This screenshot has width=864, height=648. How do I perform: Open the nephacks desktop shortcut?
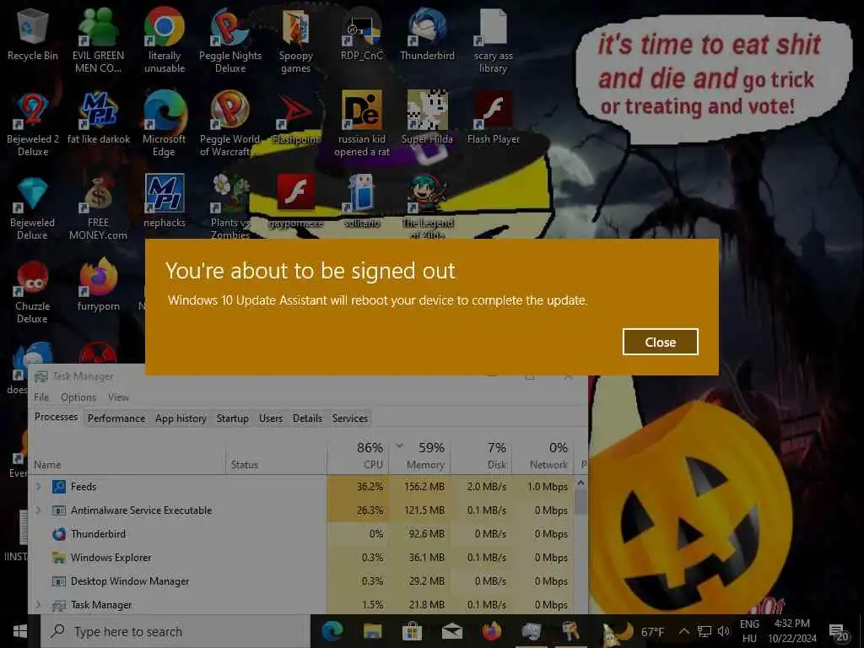pyautogui.click(x=165, y=201)
